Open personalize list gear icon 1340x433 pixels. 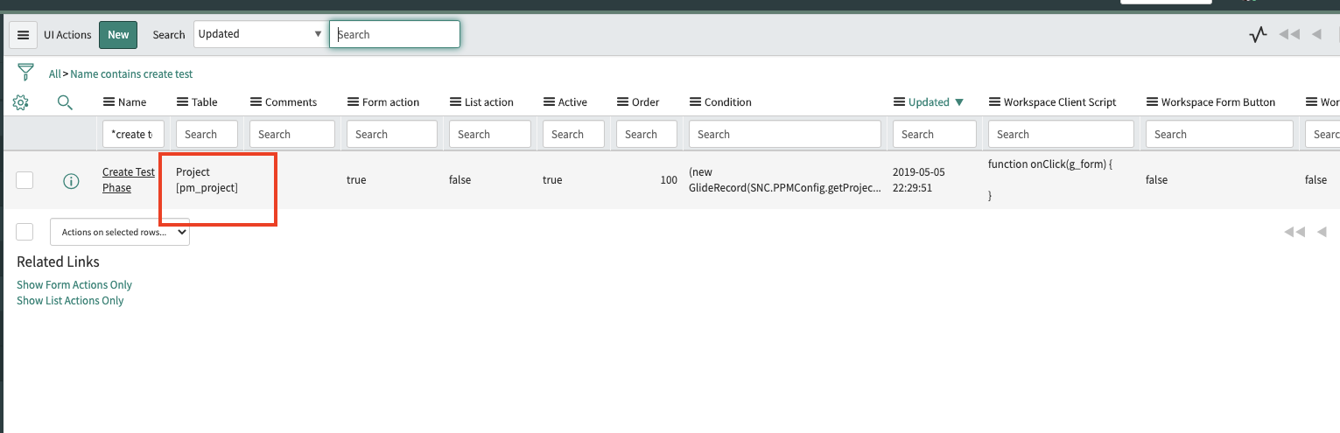pos(21,102)
